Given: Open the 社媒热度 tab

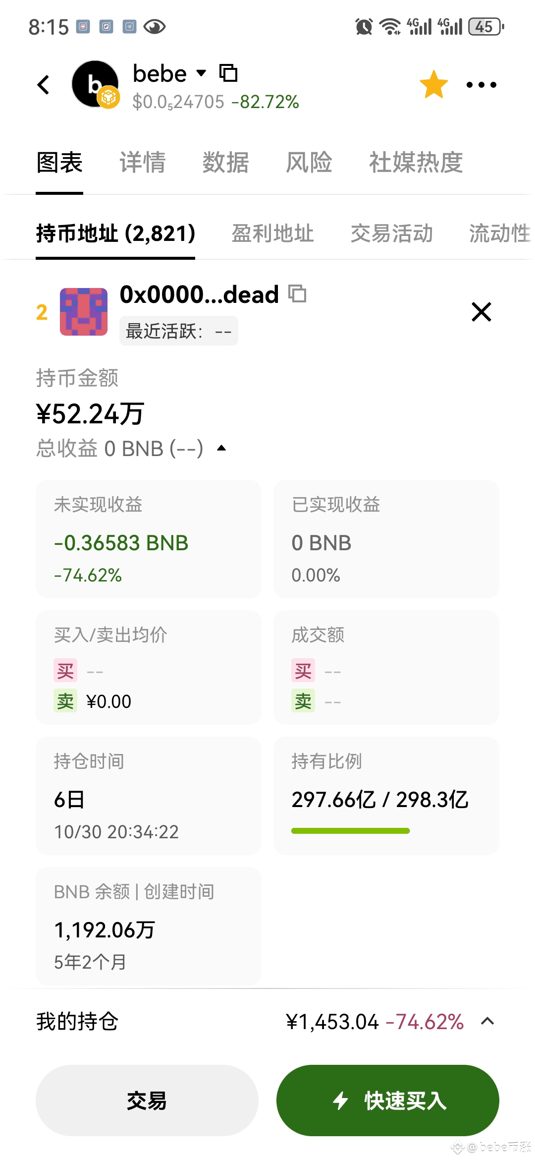Looking at the screenshot, I should tap(416, 163).
